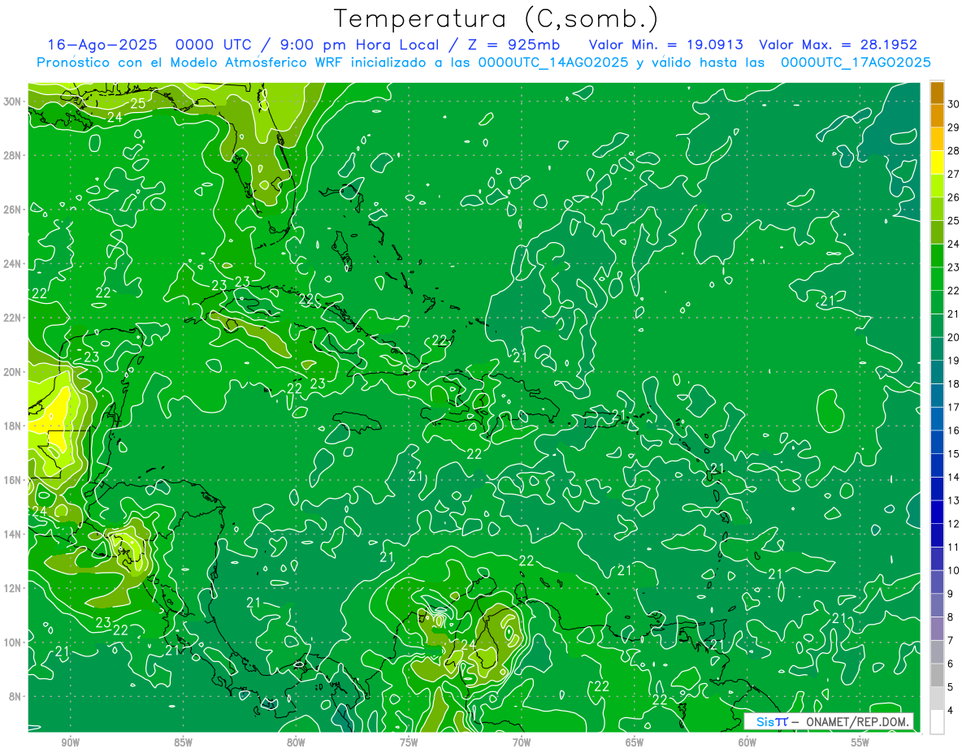Click the legend scale value 23
975x753 pixels.
[955, 267]
